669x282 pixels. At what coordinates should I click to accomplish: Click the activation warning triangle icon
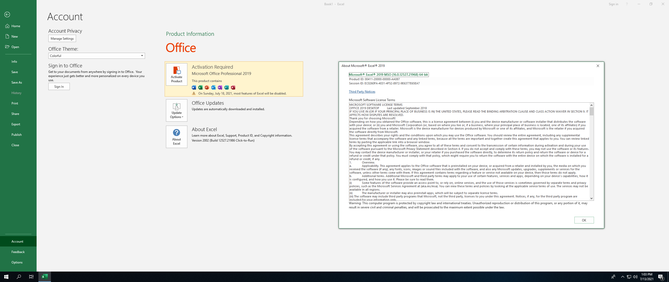pyautogui.click(x=194, y=93)
